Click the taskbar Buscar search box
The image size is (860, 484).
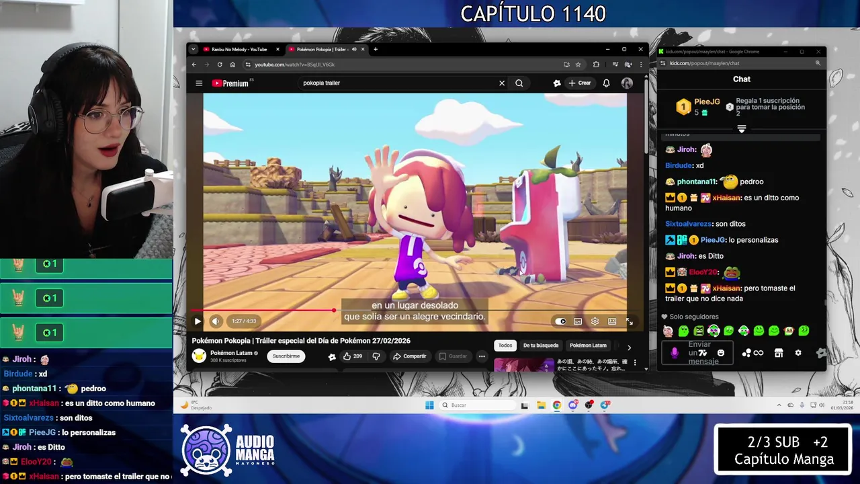click(x=478, y=405)
